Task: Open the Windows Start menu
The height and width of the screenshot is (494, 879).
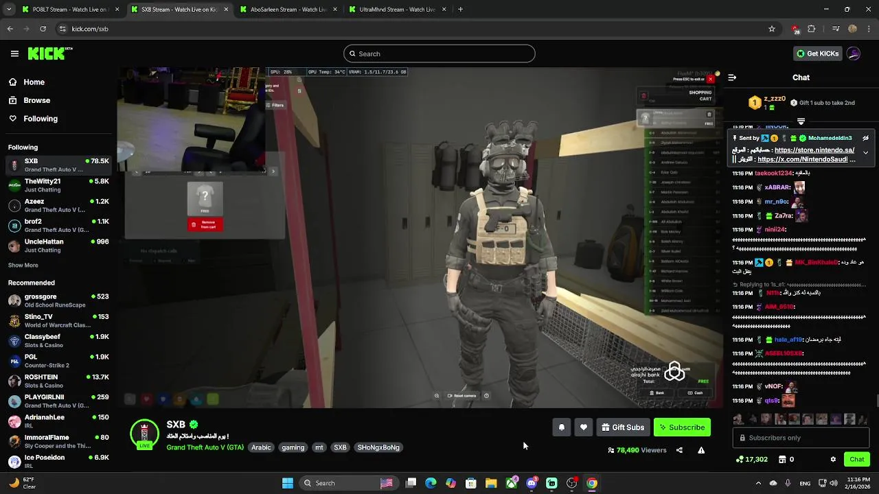Action: coord(288,483)
